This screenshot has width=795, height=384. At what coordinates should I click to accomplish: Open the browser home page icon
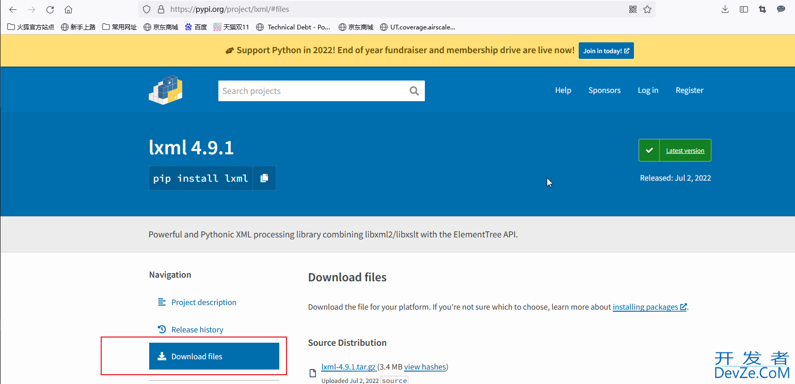68,9
